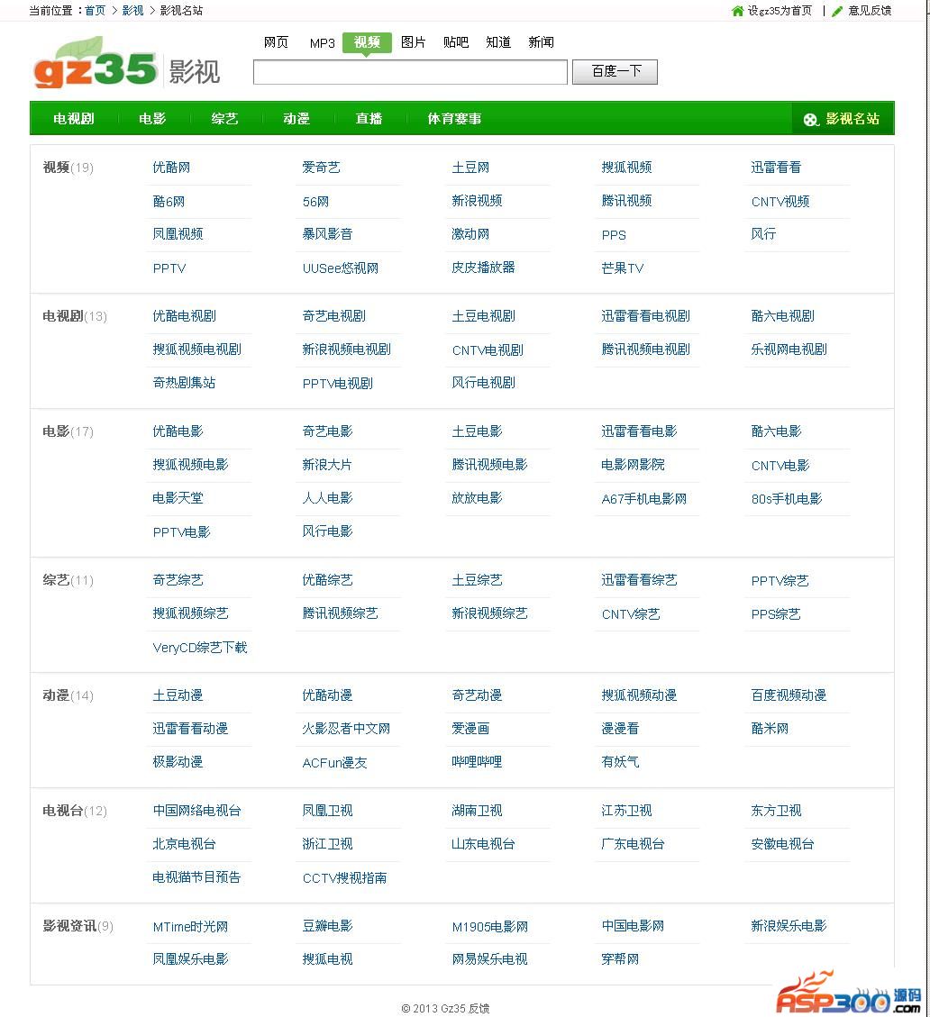This screenshot has width=930, height=1017.
Task: Open the 乐视网电视剧 link
Action: 789,350
